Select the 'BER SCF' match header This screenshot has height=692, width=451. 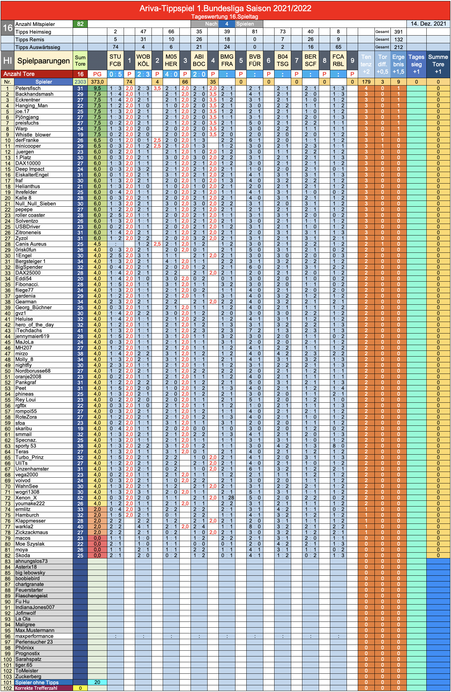pos(310,61)
